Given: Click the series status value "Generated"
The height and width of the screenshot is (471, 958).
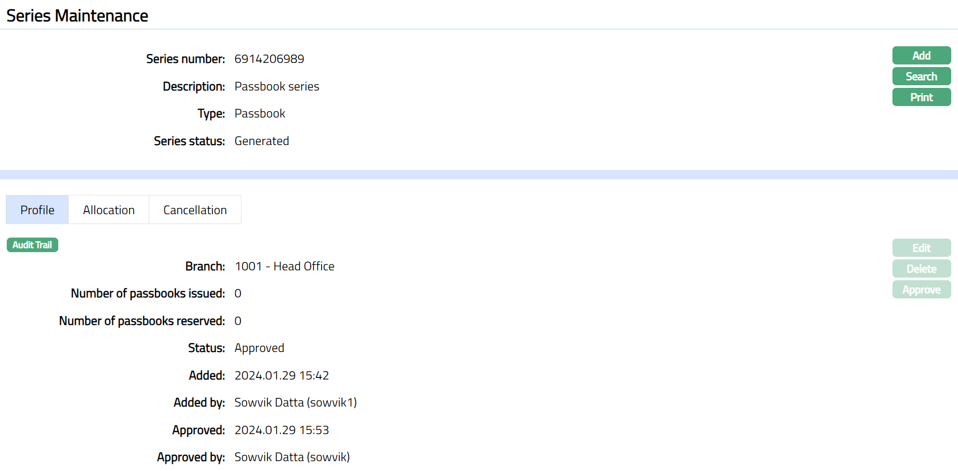Looking at the screenshot, I should (262, 141).
